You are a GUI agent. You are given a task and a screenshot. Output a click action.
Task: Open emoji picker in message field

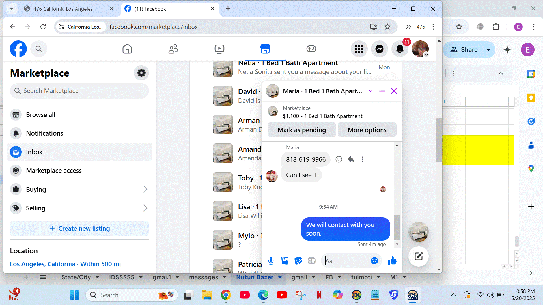(x=374, y=261)
